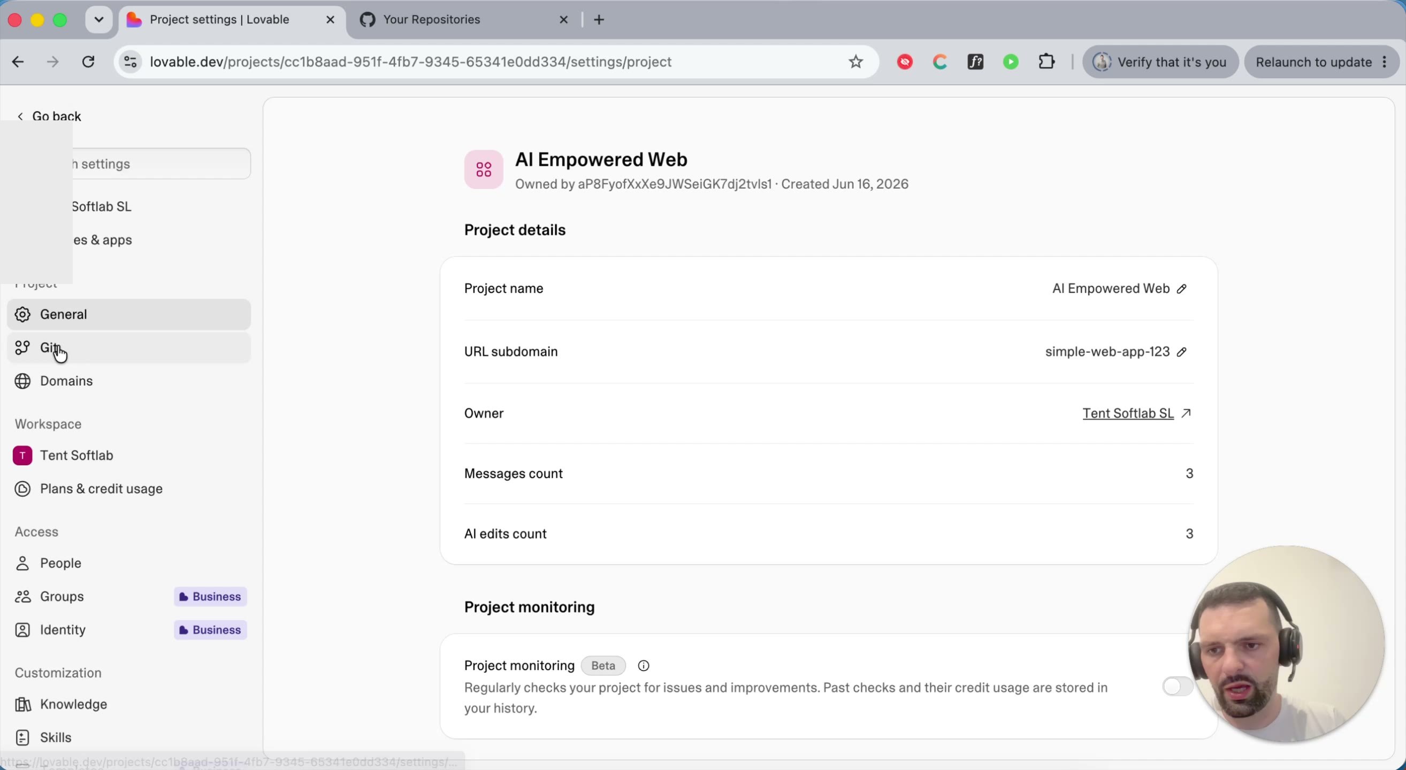This screenshot has width=1406, height=770.
Task: Open the Skills customization page
Action: point(129,737)
